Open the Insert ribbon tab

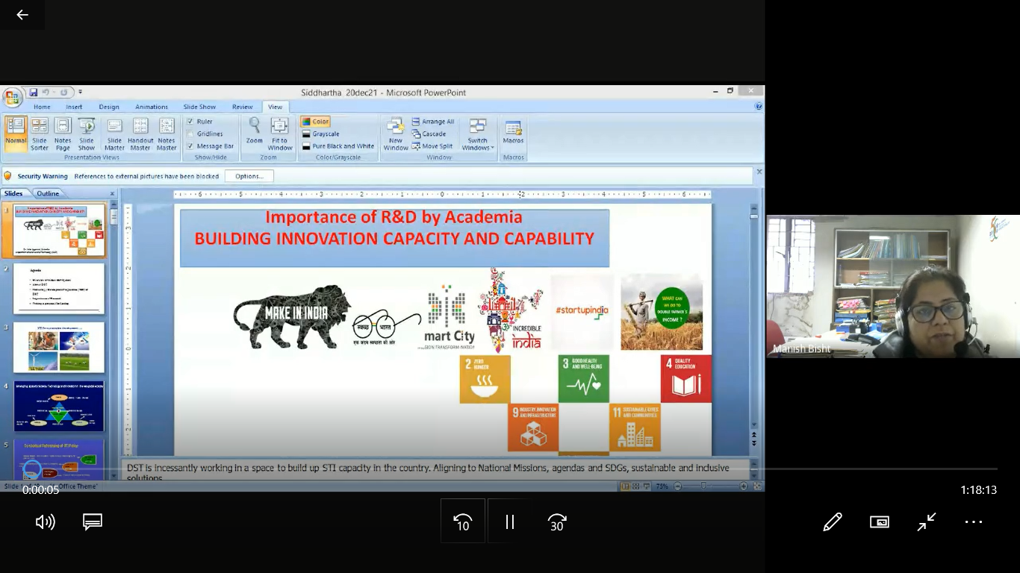74,107
